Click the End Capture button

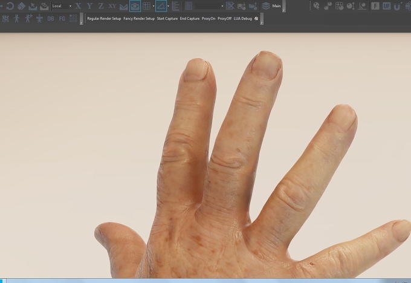[190, 19]
